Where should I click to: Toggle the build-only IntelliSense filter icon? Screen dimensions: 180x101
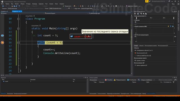[x=139, y=80]
